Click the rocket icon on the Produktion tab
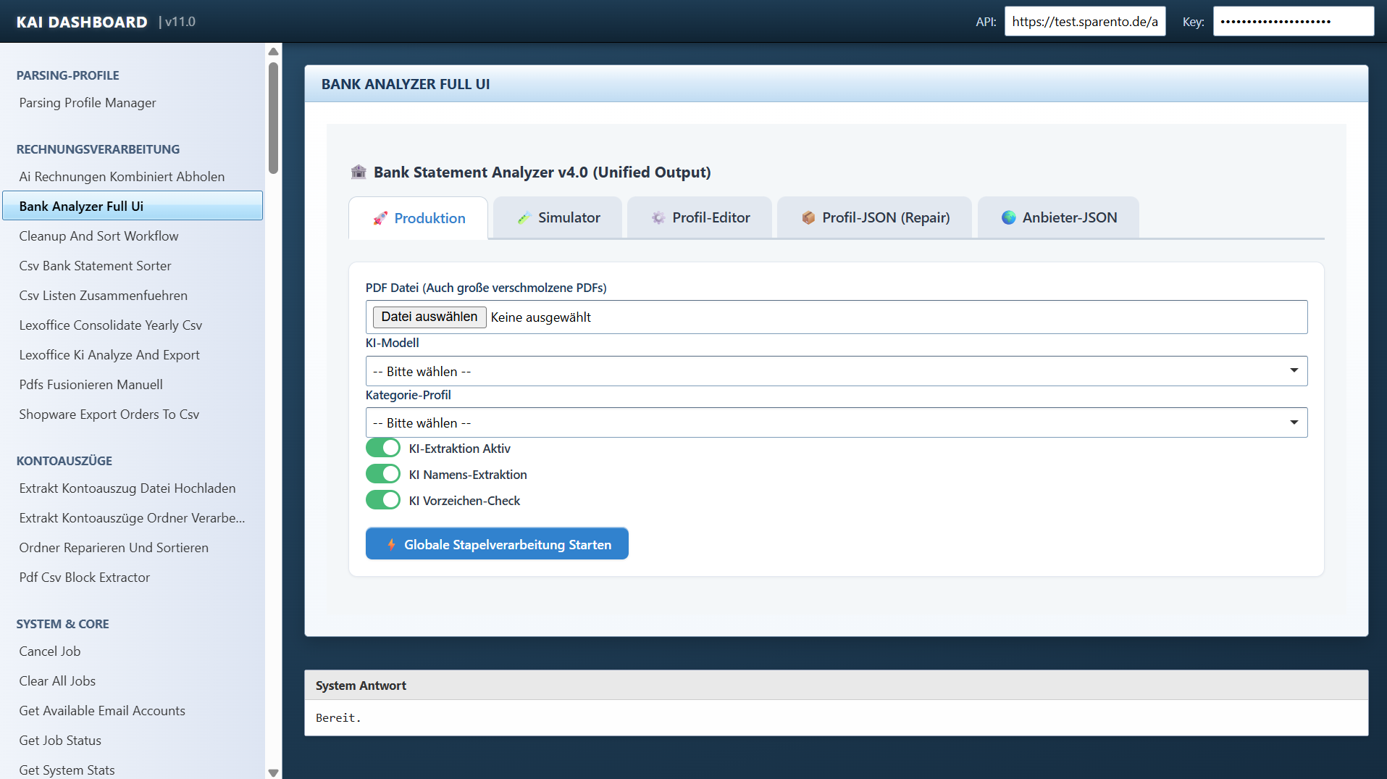Image resolution: width=1387 pixels, height=779 pixels. [380, 217]
